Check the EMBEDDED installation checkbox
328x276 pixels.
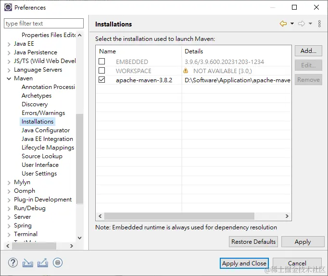(102, 62)
